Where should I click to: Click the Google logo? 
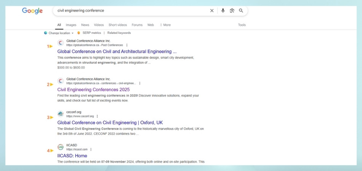(32, 11)
